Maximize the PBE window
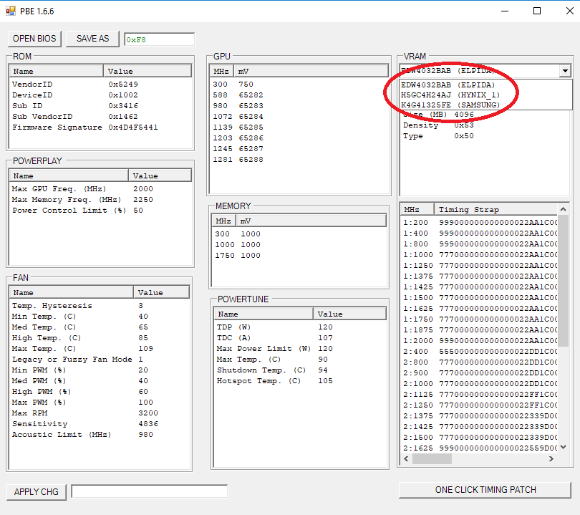 pos(537,11)
